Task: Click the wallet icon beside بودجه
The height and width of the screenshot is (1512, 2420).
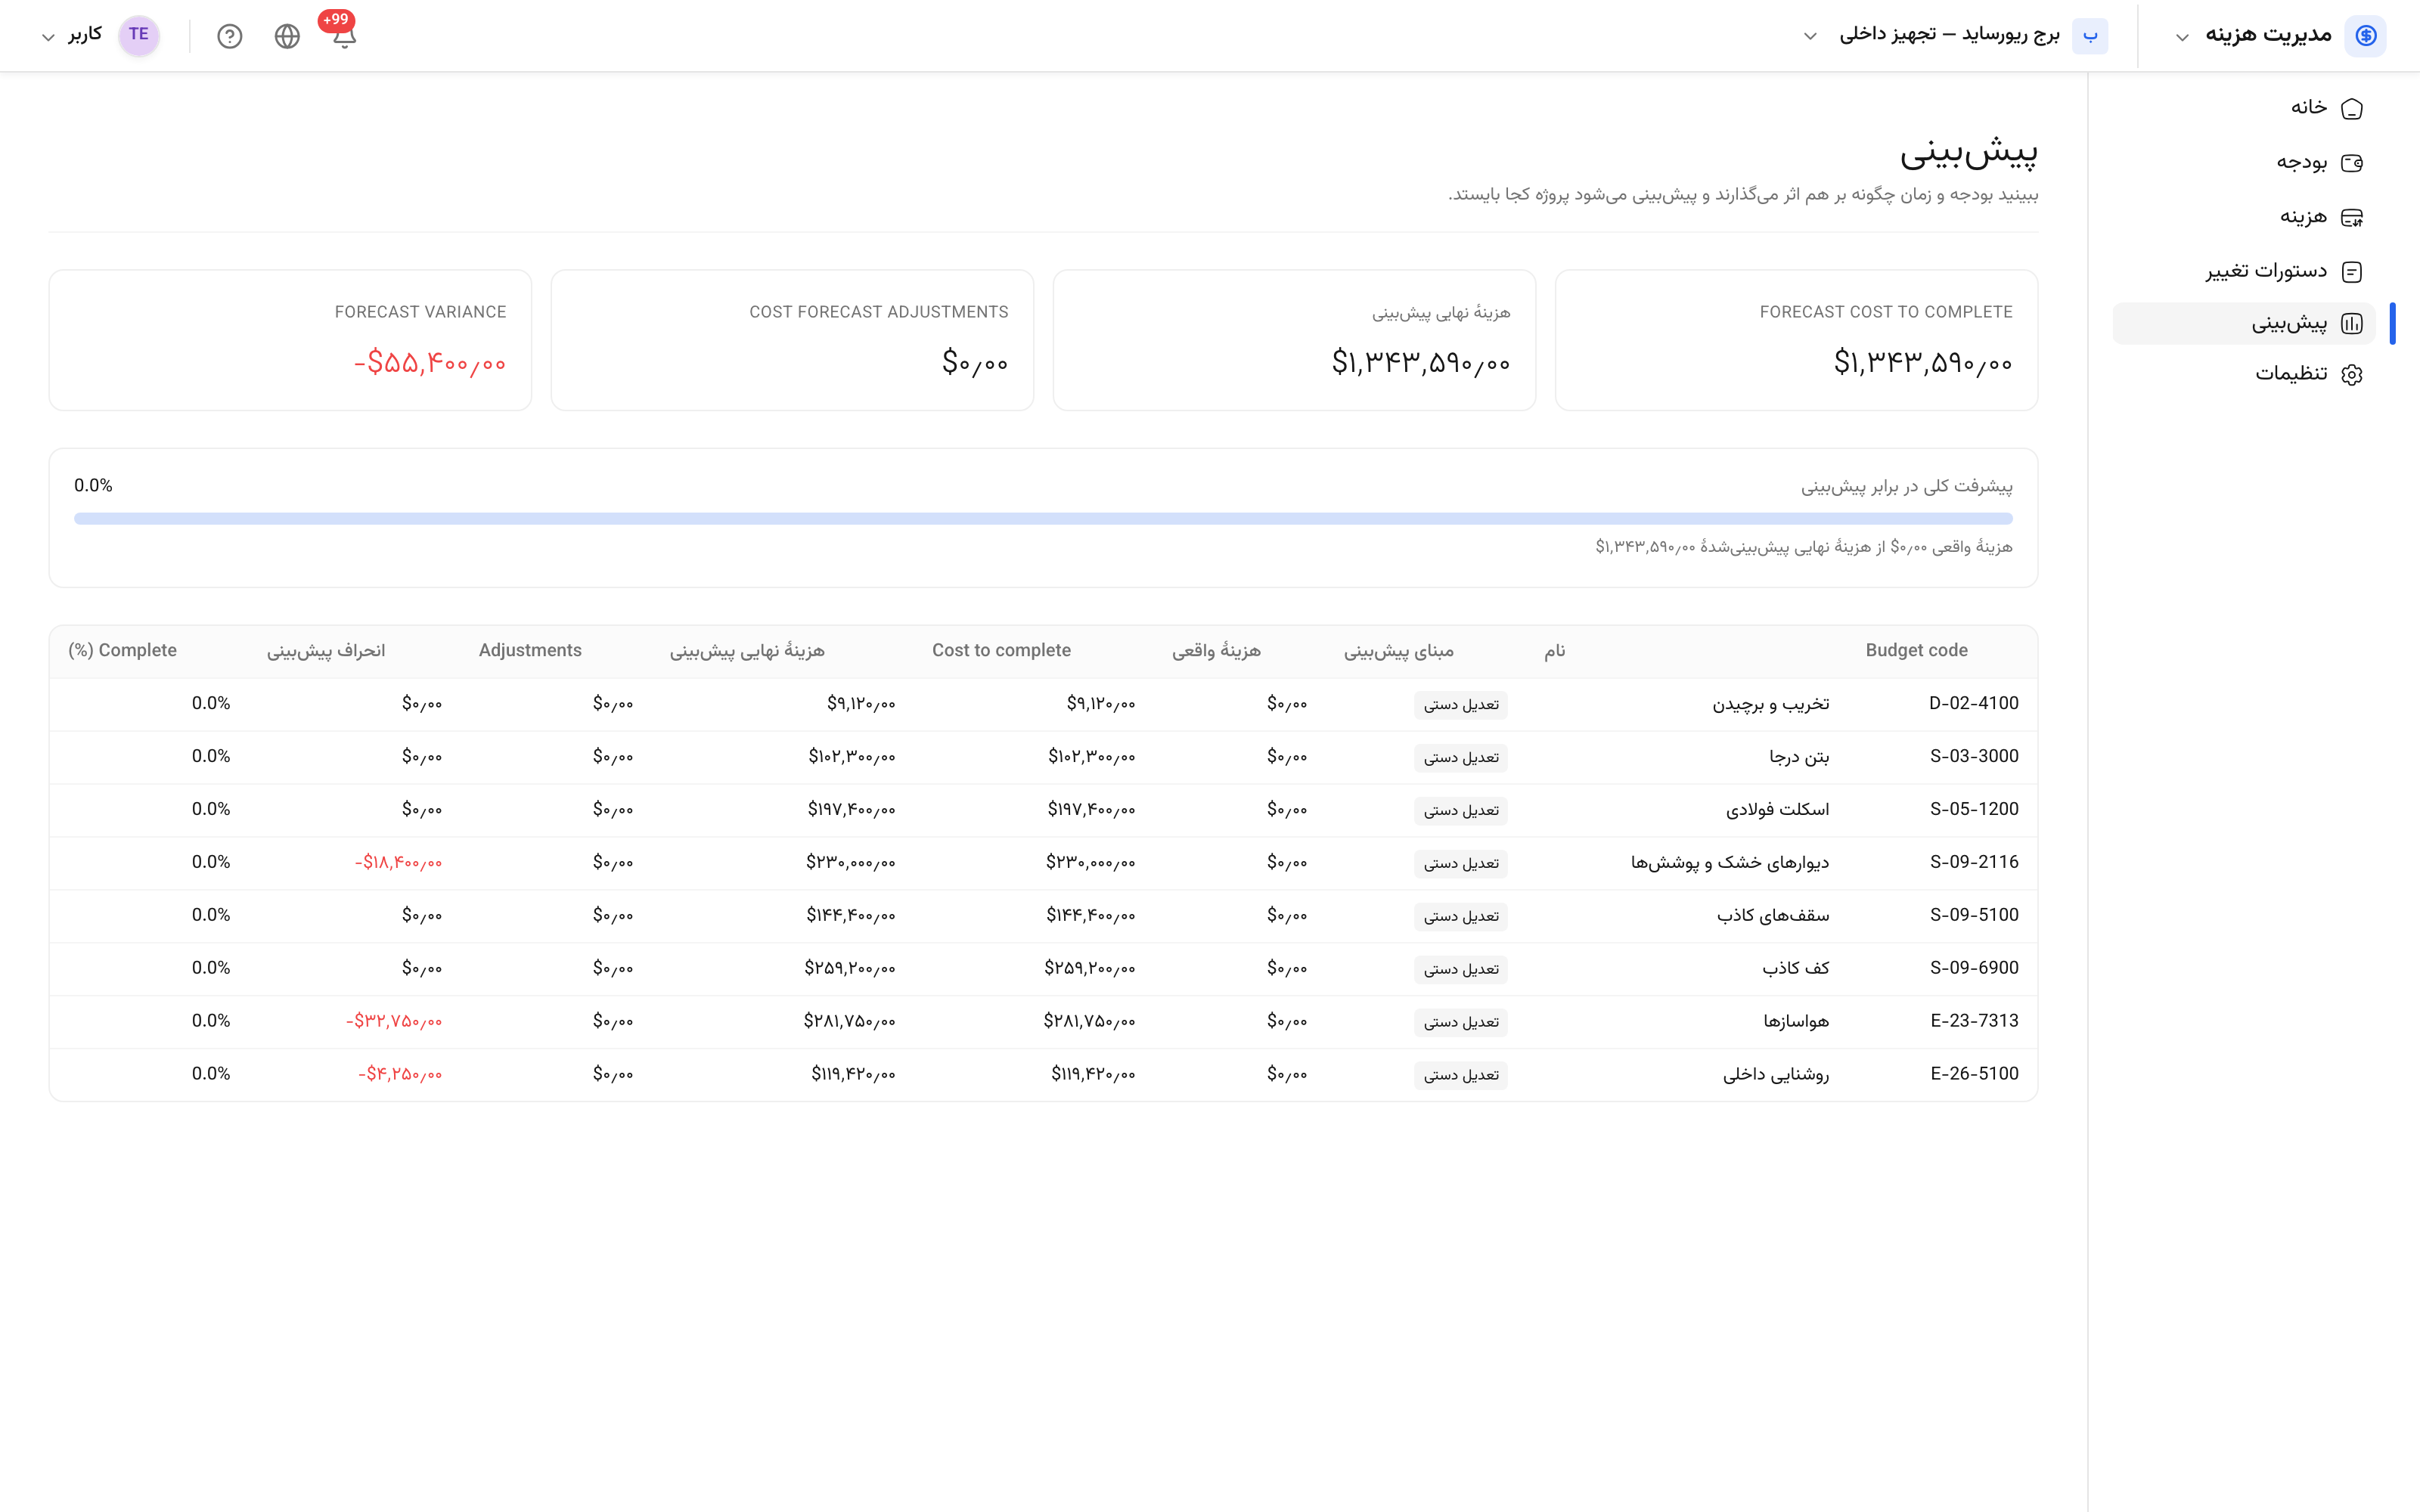Action: click(2352, 163)
